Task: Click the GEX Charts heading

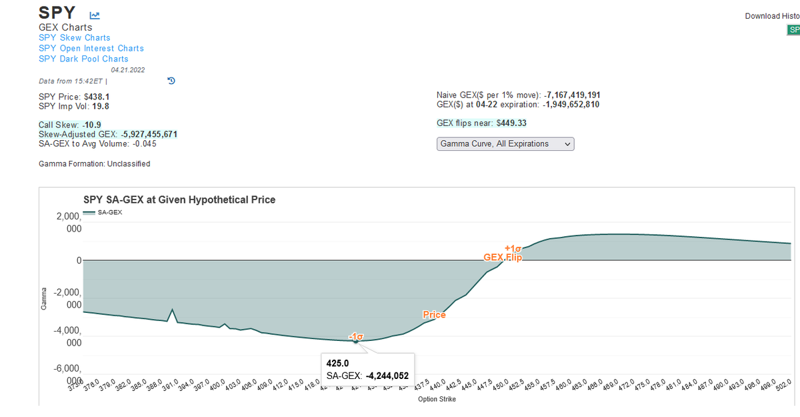Action: point(65,27)
